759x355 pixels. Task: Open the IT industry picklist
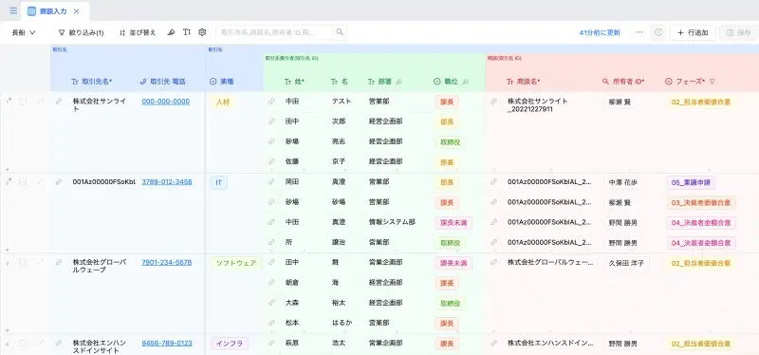(219, 182)
